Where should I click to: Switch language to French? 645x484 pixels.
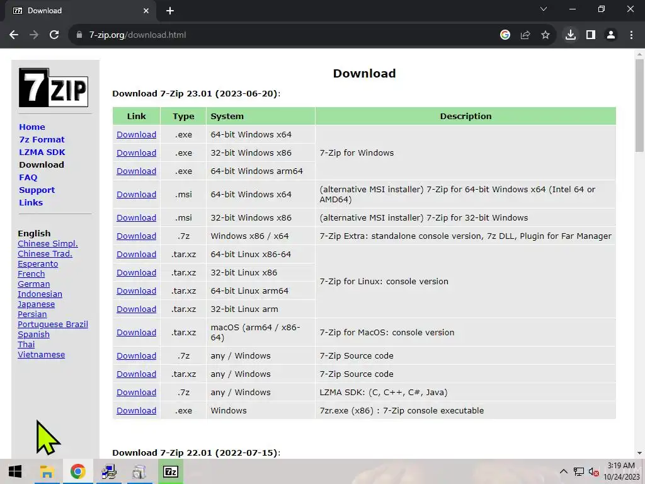click(31, 274)
